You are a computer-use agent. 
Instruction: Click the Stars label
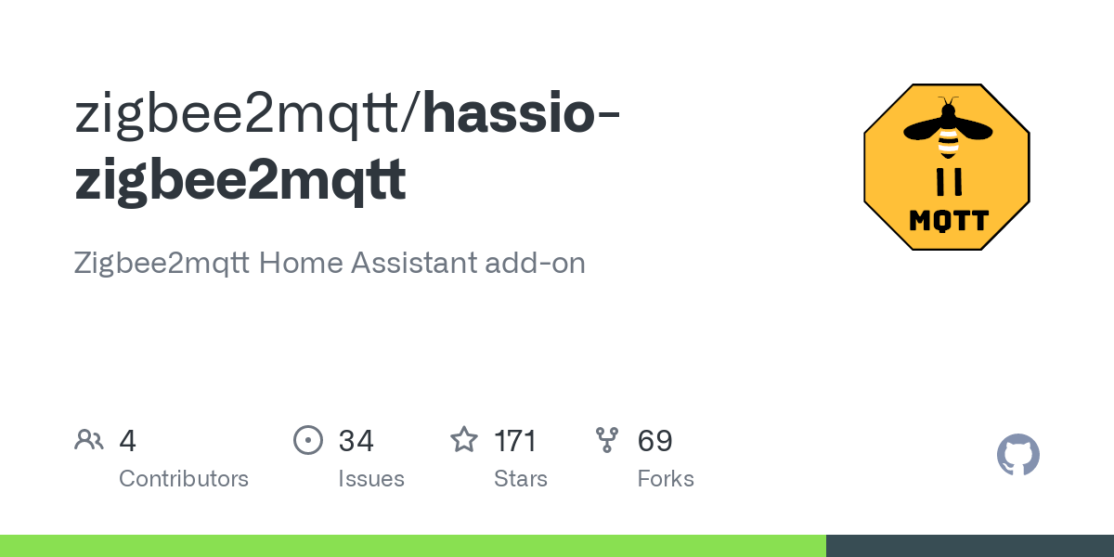tap(521, 479)
